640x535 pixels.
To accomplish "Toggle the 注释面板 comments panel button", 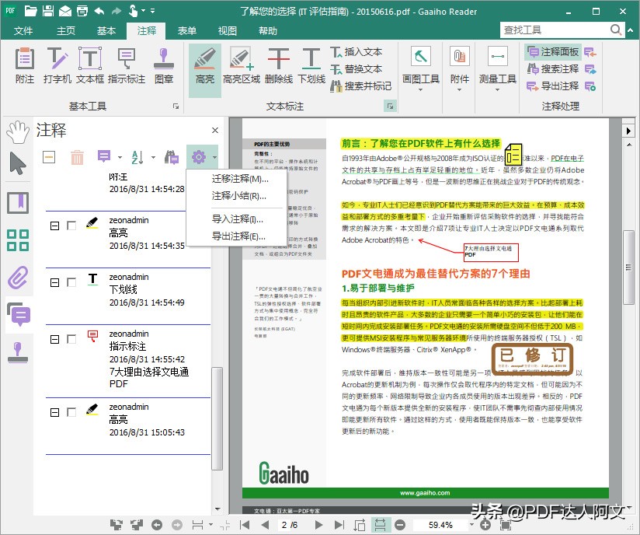I will (x=553, y=52).
